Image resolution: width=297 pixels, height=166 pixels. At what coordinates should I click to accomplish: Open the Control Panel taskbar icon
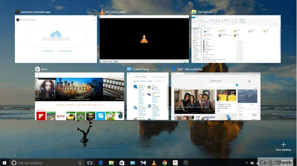tap(133, 163)
